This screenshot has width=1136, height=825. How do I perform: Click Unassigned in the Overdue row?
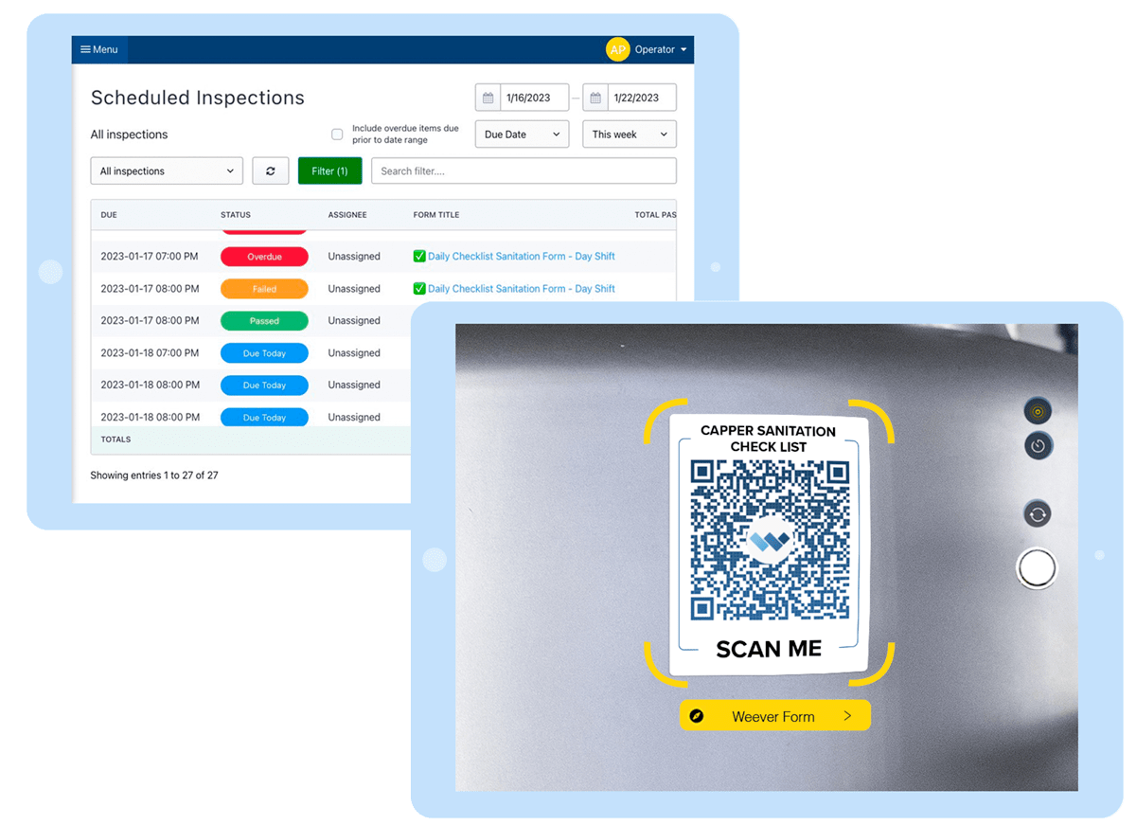click(x=354, y=257)
